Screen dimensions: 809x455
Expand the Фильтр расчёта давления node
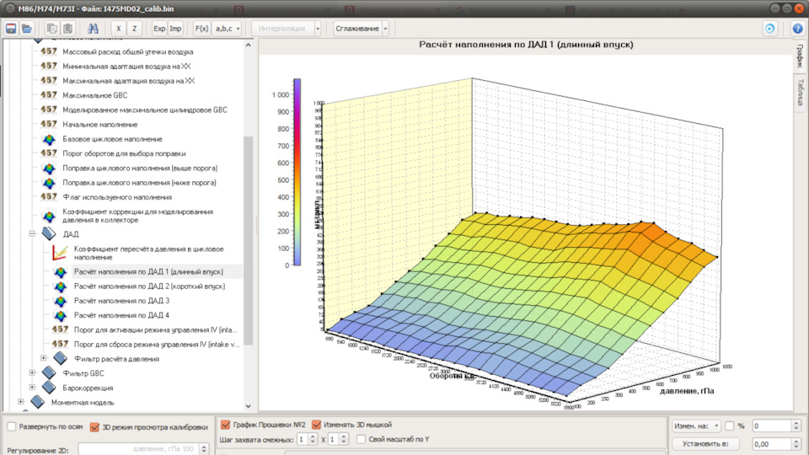[43, 358]
